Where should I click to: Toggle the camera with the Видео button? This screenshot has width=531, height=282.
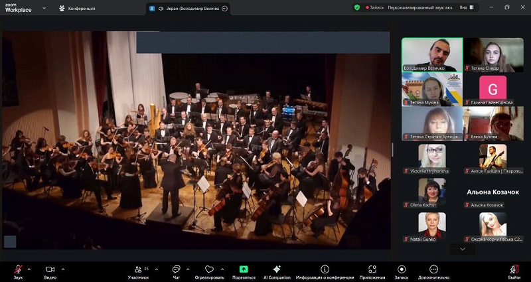pos(50,269)
